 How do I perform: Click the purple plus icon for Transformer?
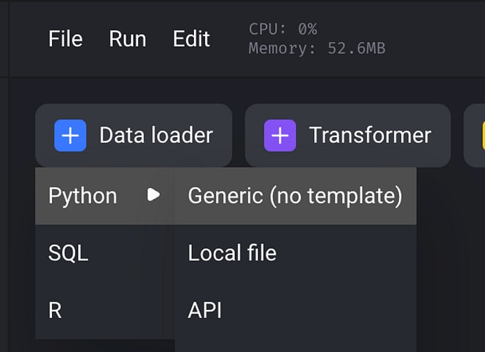click(280, 136)
